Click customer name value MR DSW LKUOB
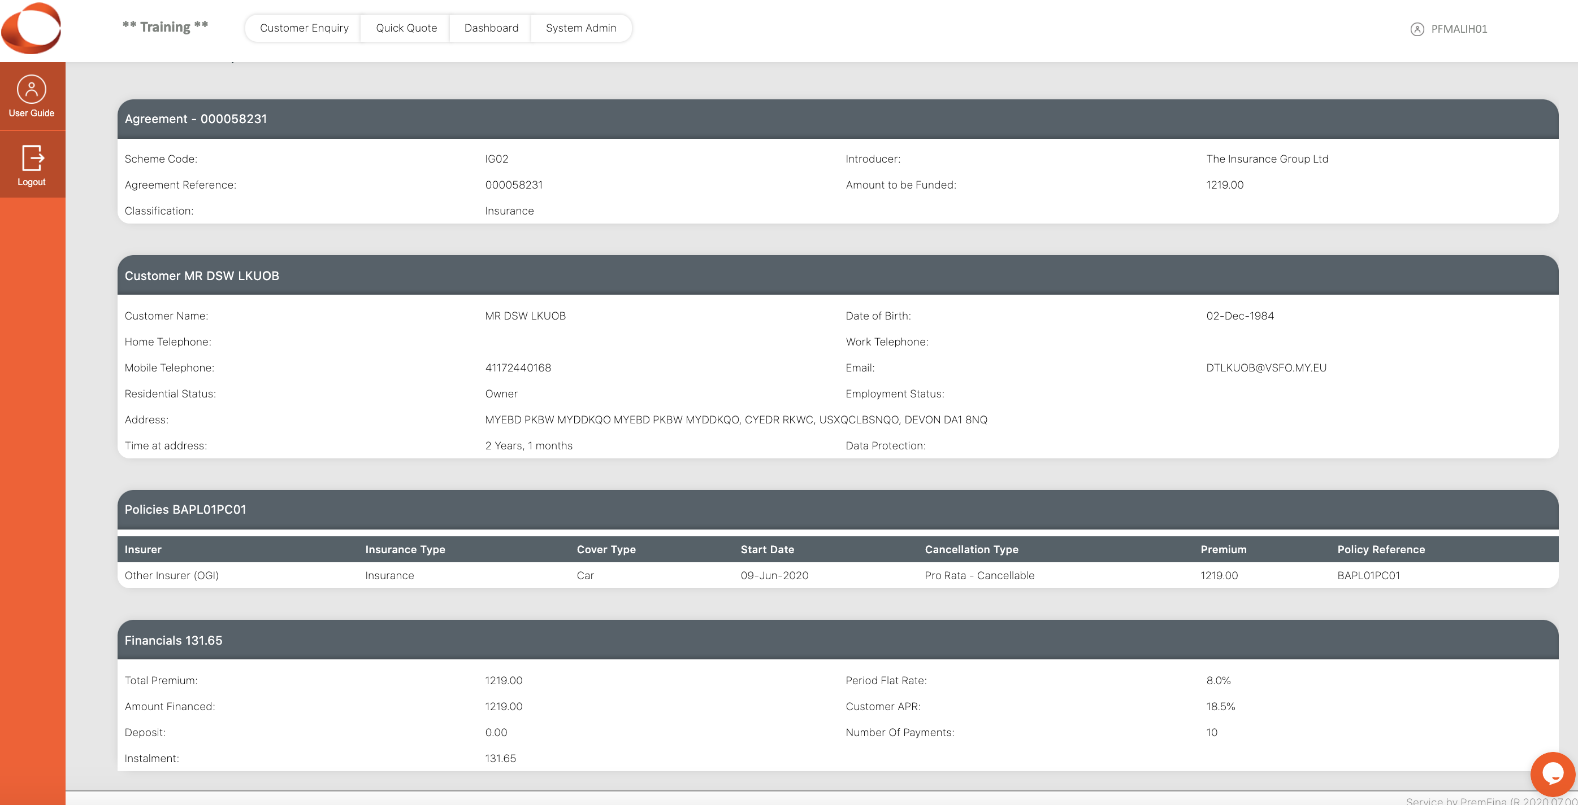This screenshot has width=1578, height=805. (x=525, y=316)
